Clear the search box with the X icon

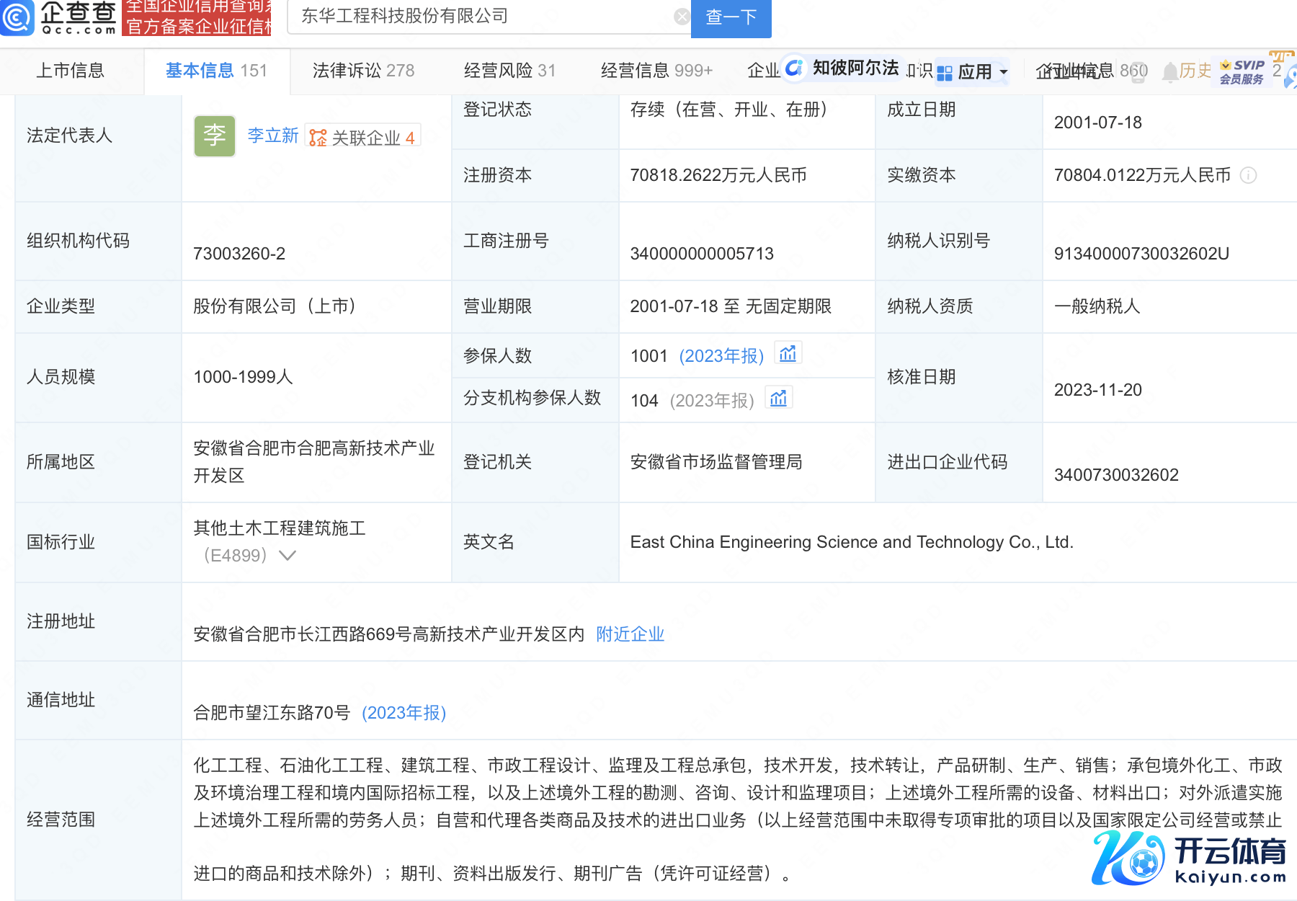point(681,17)
